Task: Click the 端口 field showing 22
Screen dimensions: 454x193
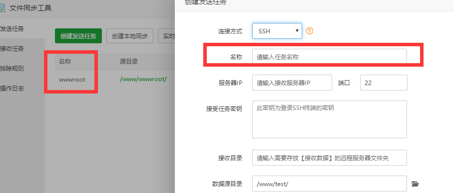Action: point(384,83)
